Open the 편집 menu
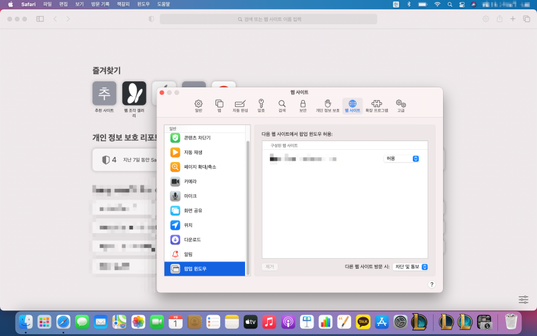The height and width of the screenshot is (336, 537). pyautogui.click(x=63, y=5)
